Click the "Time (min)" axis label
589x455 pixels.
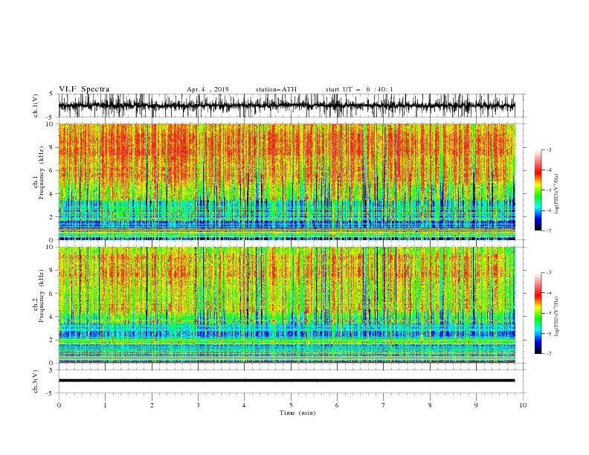tap(297, 413)
